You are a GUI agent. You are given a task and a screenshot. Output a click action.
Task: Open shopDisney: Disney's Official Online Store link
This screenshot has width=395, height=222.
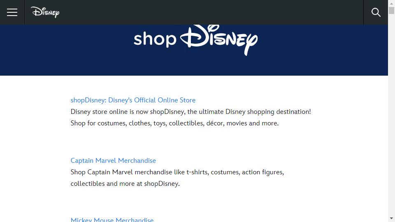pyautogui.click(x=133, y=100)
